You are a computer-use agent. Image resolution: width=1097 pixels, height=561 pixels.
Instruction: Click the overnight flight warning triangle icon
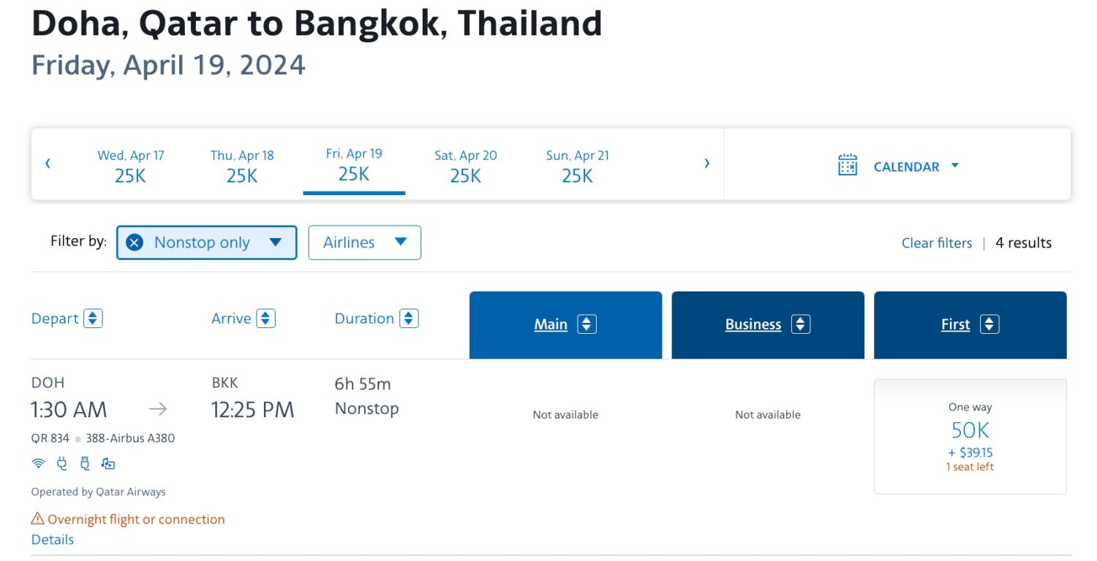(36, 519)
